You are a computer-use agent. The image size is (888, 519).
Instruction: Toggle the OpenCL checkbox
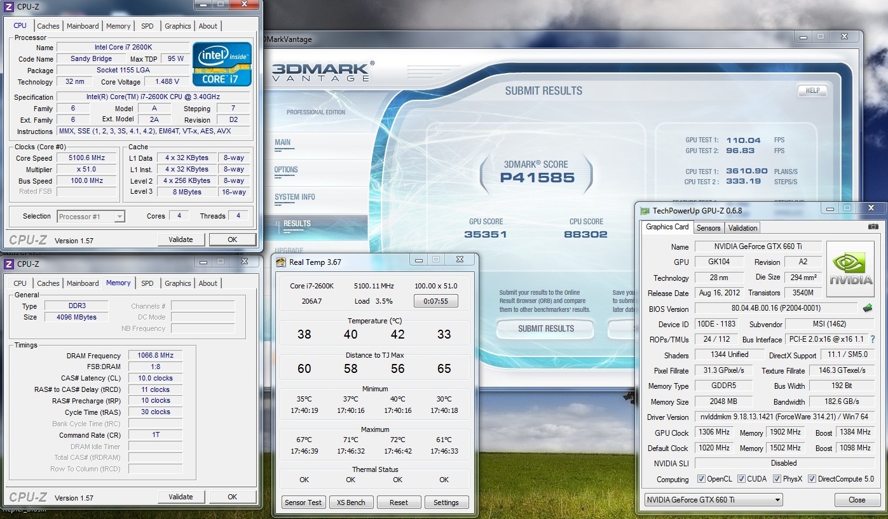tap(701, 479)
